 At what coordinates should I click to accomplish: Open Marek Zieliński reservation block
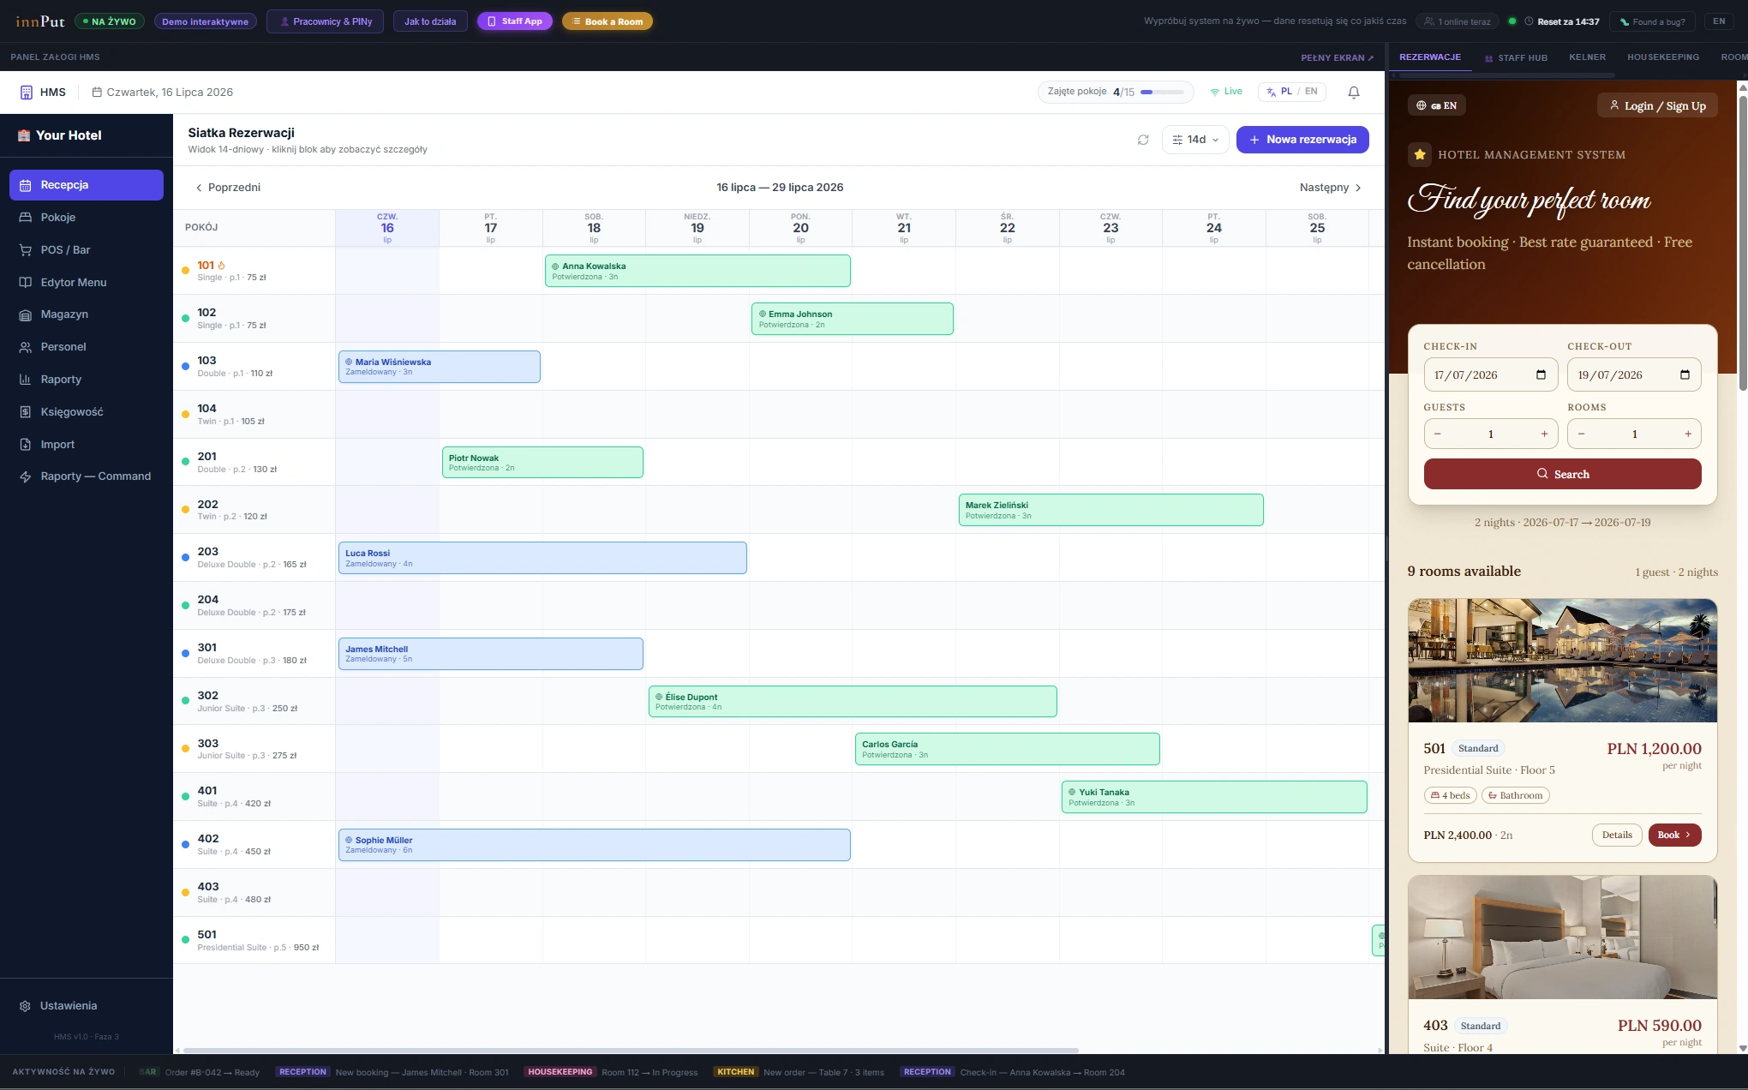coord(1110,510)
